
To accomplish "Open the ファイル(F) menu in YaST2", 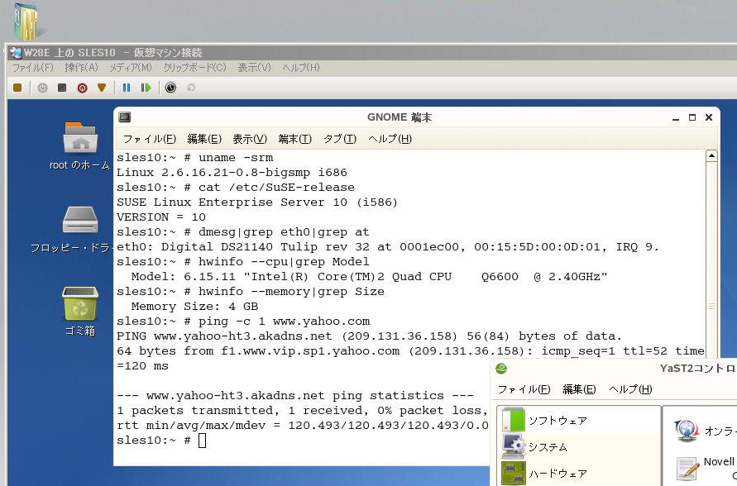I will tap(524, 389).
